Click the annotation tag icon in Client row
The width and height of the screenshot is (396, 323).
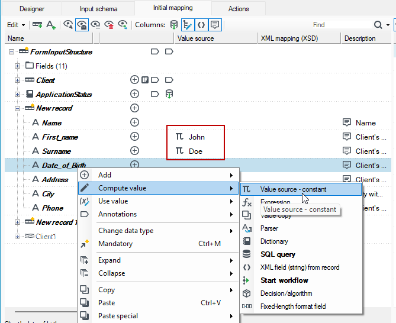155,80
